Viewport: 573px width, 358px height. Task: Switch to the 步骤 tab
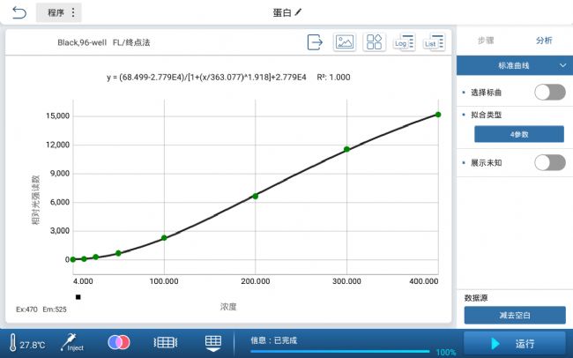486,41
